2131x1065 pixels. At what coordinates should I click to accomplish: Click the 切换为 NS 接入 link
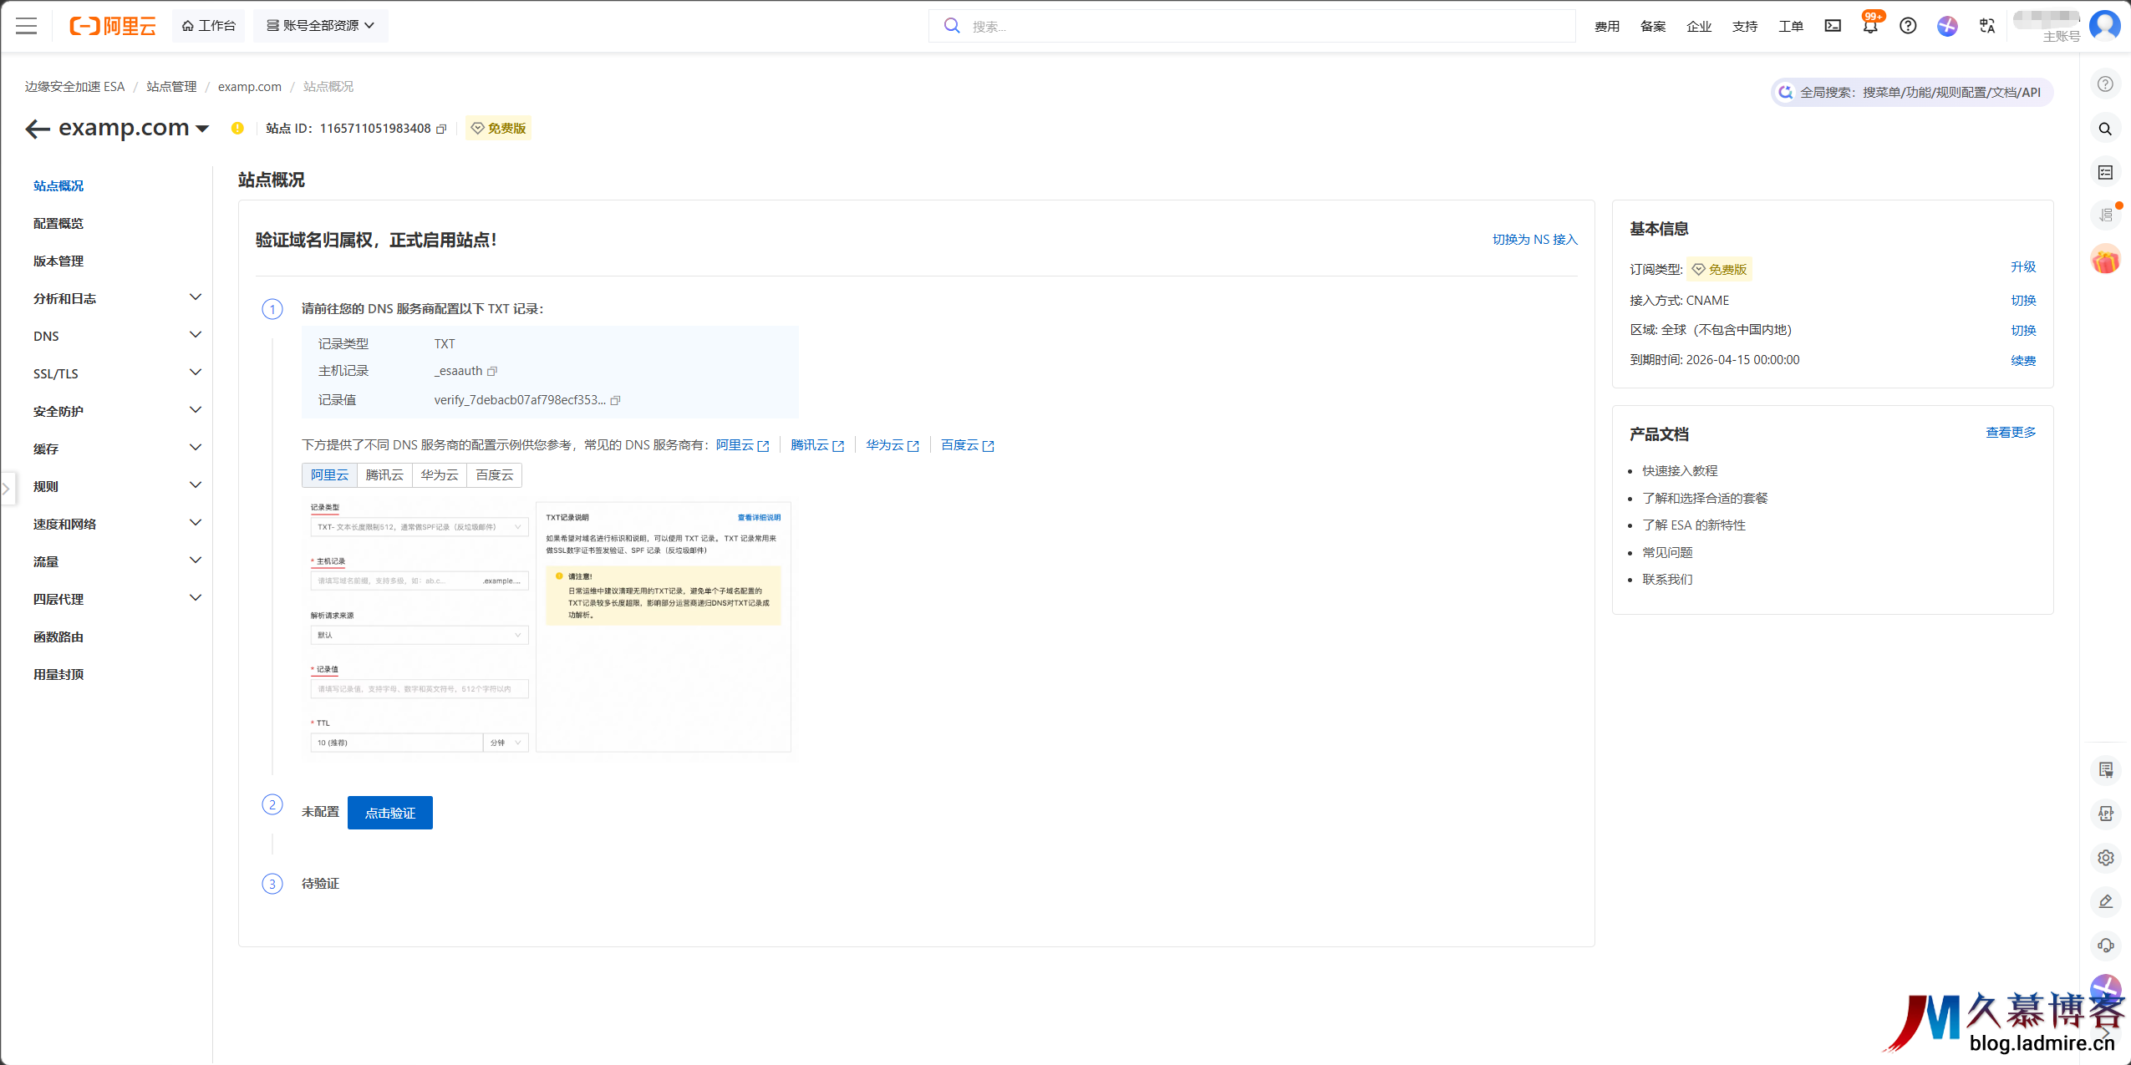(x=1534, y=240)
